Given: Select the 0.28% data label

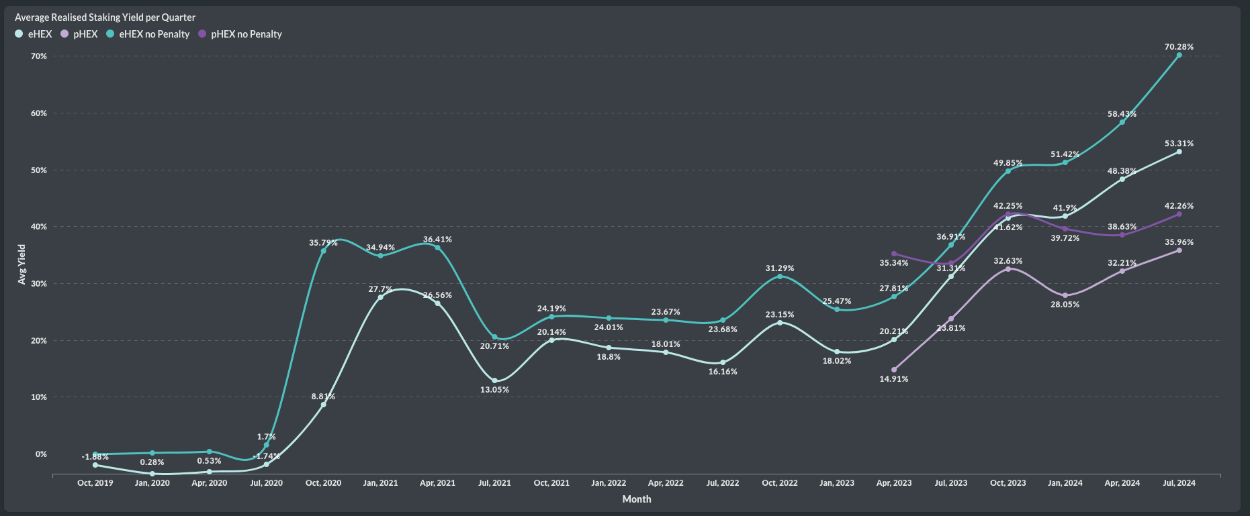Looking at the screenshot, I should (x=152, y=462).
